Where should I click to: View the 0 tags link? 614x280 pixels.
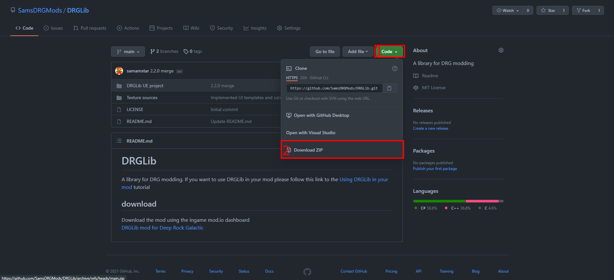(x=193, y=51)
